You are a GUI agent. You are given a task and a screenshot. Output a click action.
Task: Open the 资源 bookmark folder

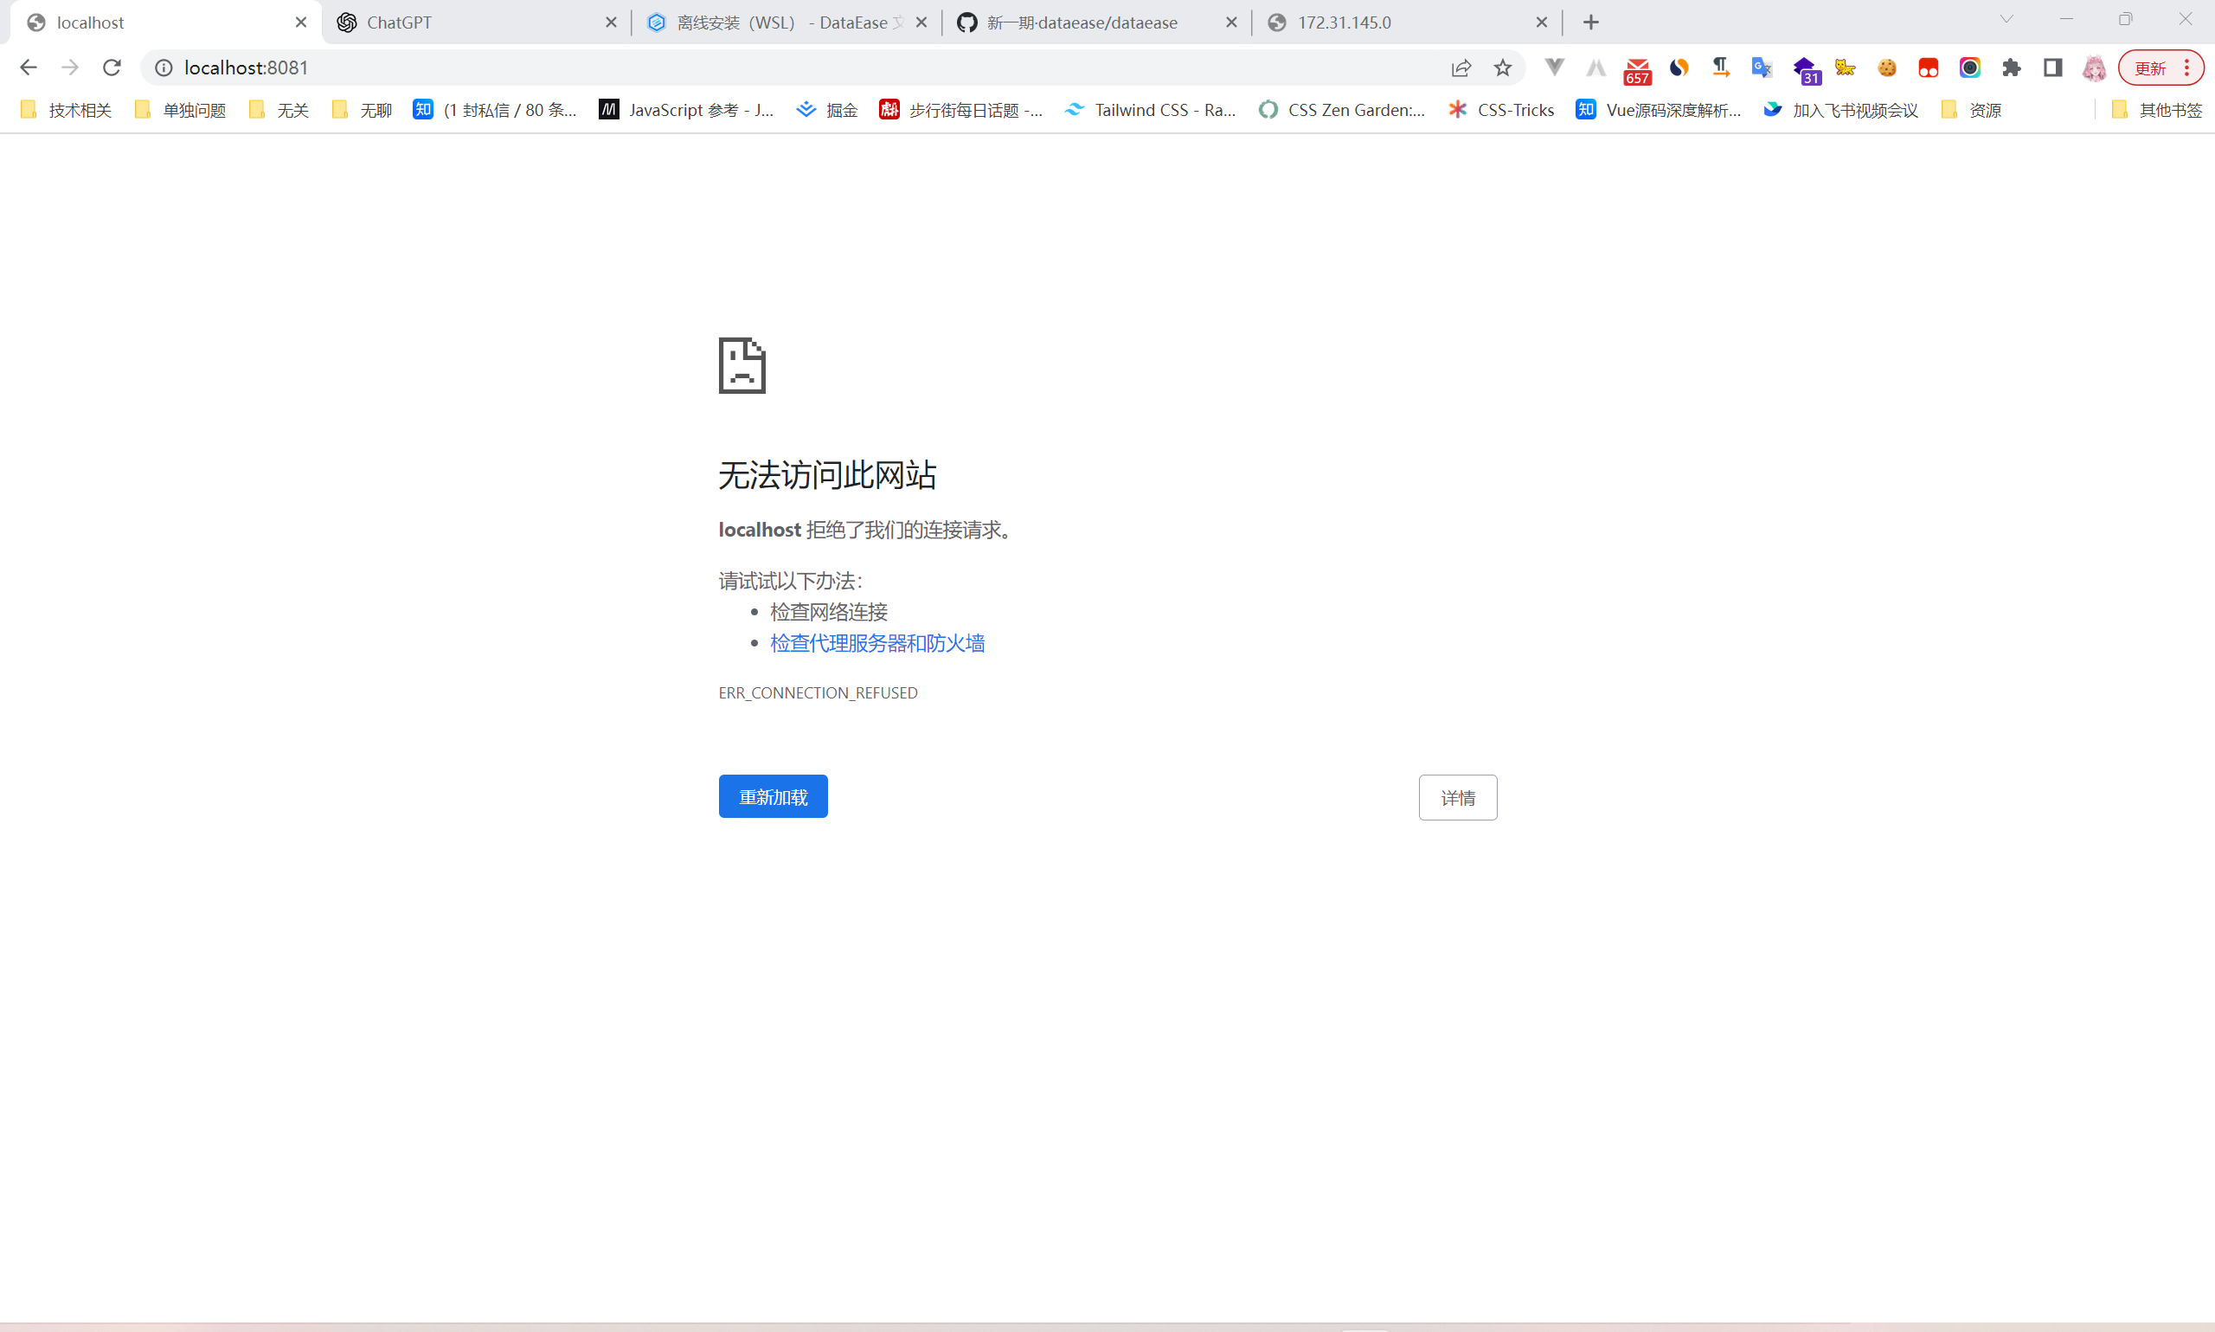coord(1971,110)
